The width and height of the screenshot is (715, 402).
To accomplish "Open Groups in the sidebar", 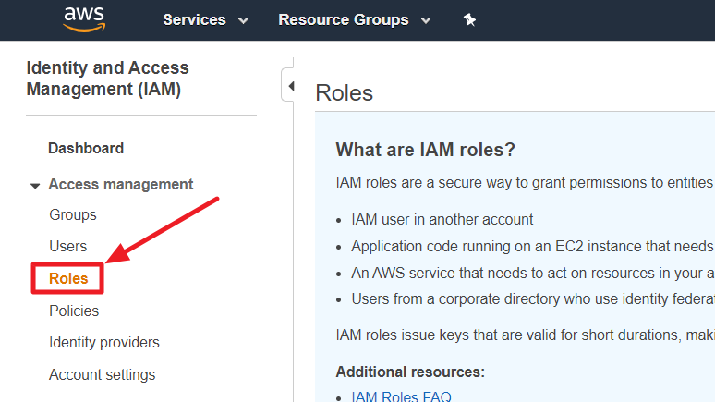I will [x=73, y=215].
